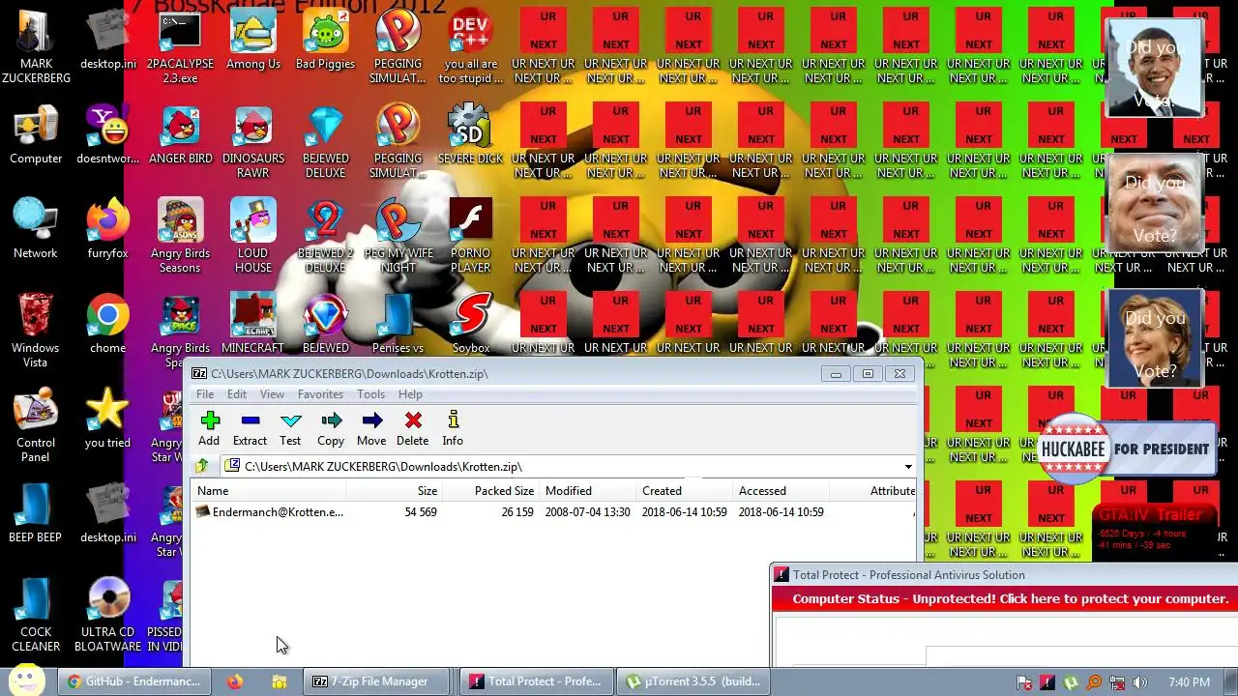Switch to GitHub Chrome taskbar button
Viewport: 1238px width, 696px height.
pos(134,681)
